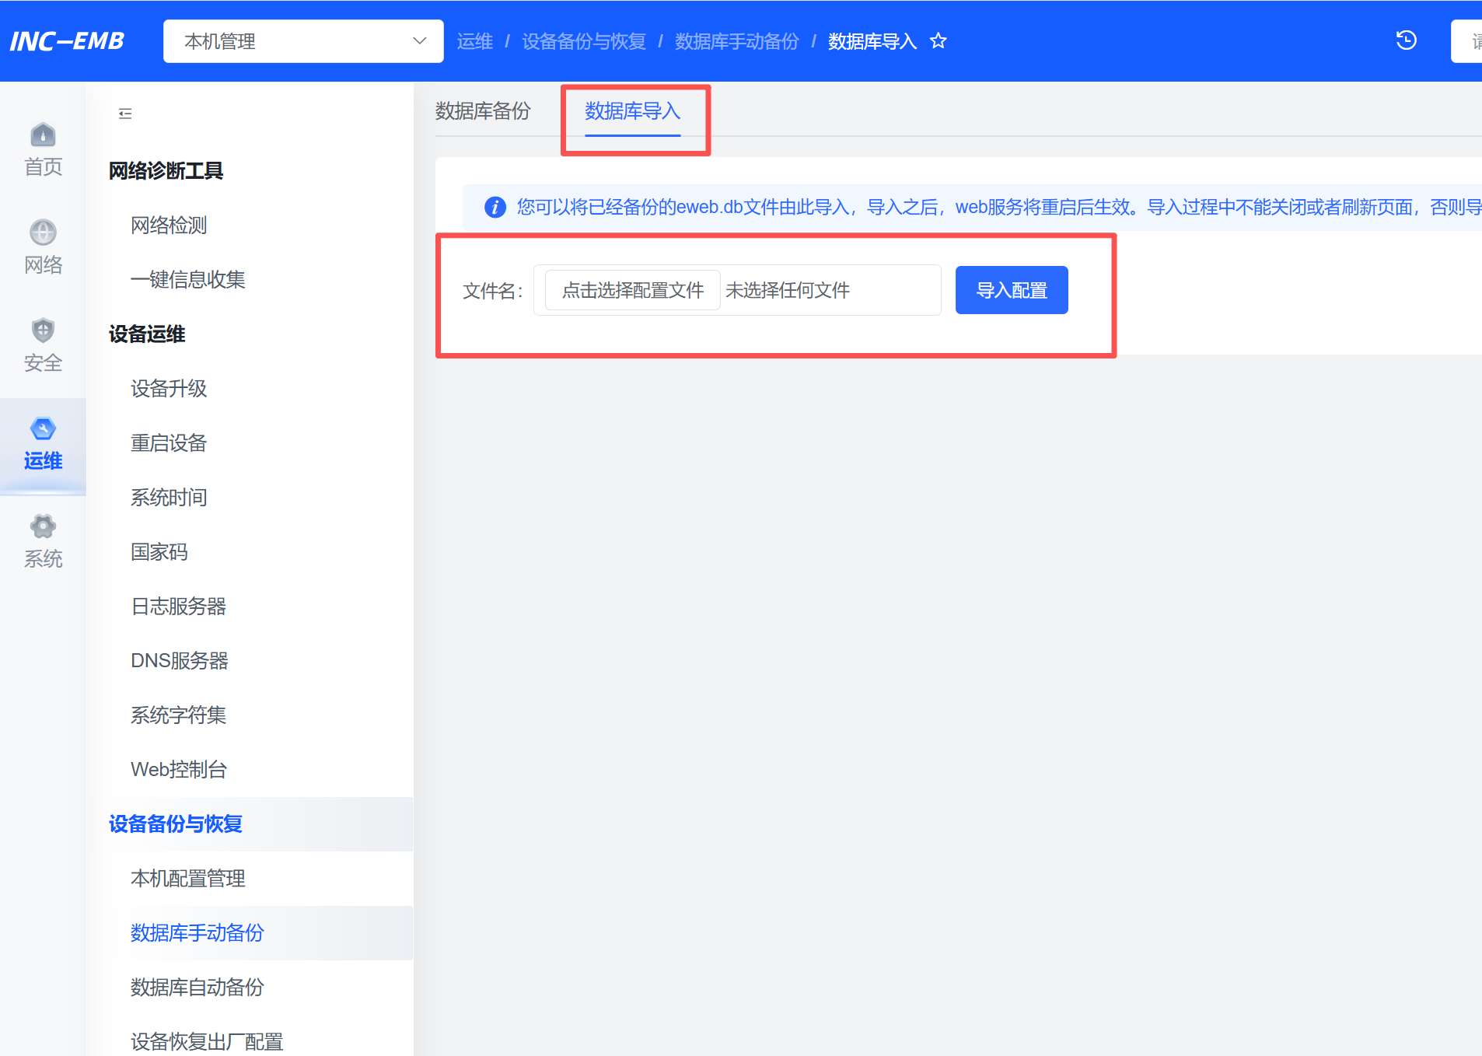Click 点击选择配置文件 file chooser button
This screenshot has width=1482, height=1056.
[x=632, y=290]
